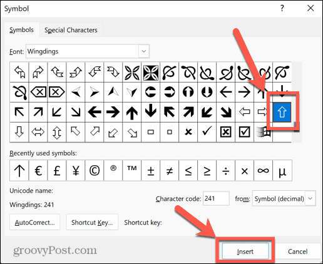Select the bold left arrow symbol

(x=95, y=112)
